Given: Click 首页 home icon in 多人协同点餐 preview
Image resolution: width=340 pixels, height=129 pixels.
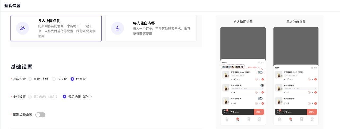Looking at the screenshot, I should click(227, 119).
